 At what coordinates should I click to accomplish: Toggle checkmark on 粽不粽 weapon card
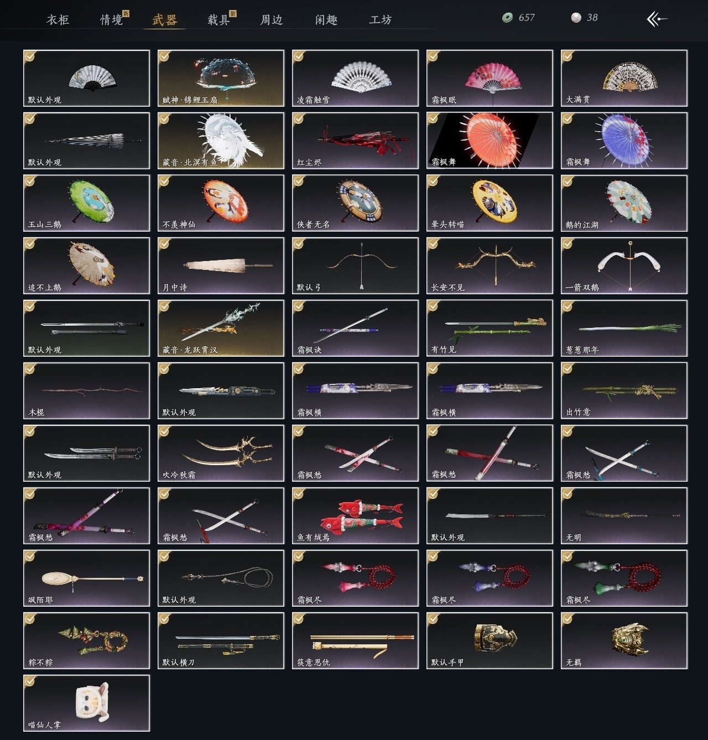coord(30,618)
